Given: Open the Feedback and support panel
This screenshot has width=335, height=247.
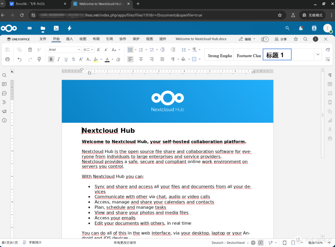Looking at the screenshot, I should [x=4, y=111].
